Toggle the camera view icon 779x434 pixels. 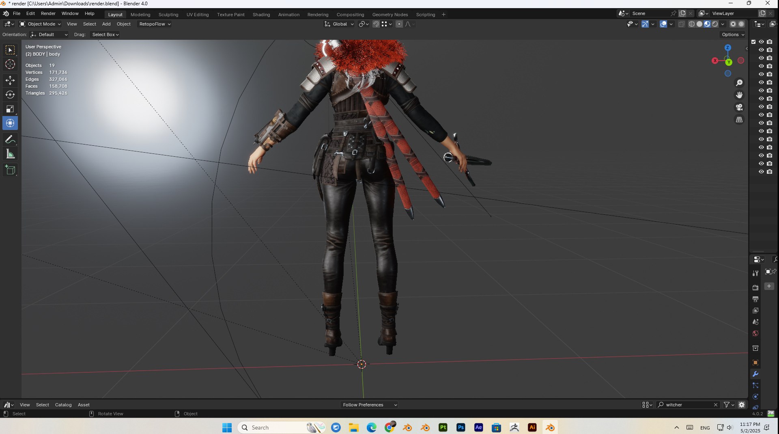(739, 107)
